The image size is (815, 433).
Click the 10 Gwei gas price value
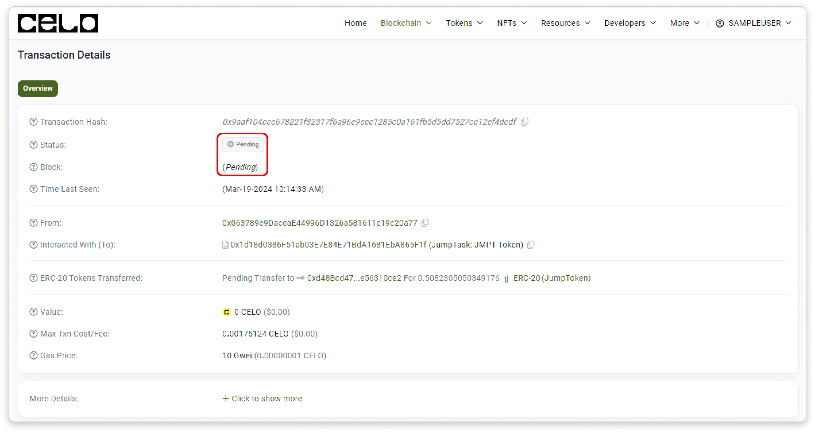tap(237, 355)
